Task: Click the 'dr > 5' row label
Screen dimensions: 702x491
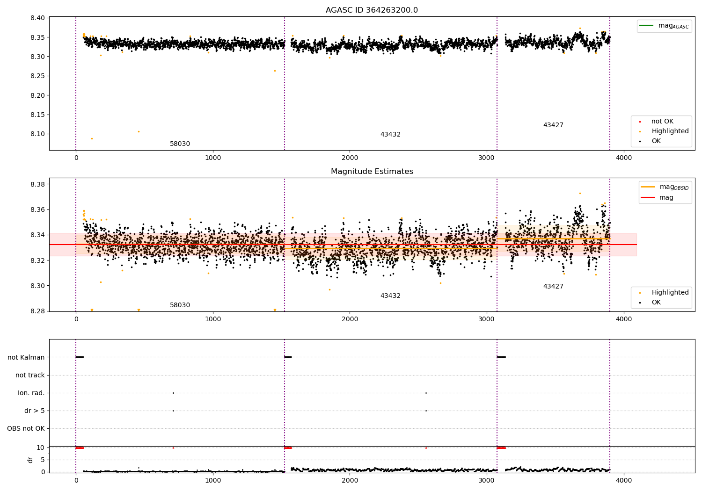Action: click(35, 411)
